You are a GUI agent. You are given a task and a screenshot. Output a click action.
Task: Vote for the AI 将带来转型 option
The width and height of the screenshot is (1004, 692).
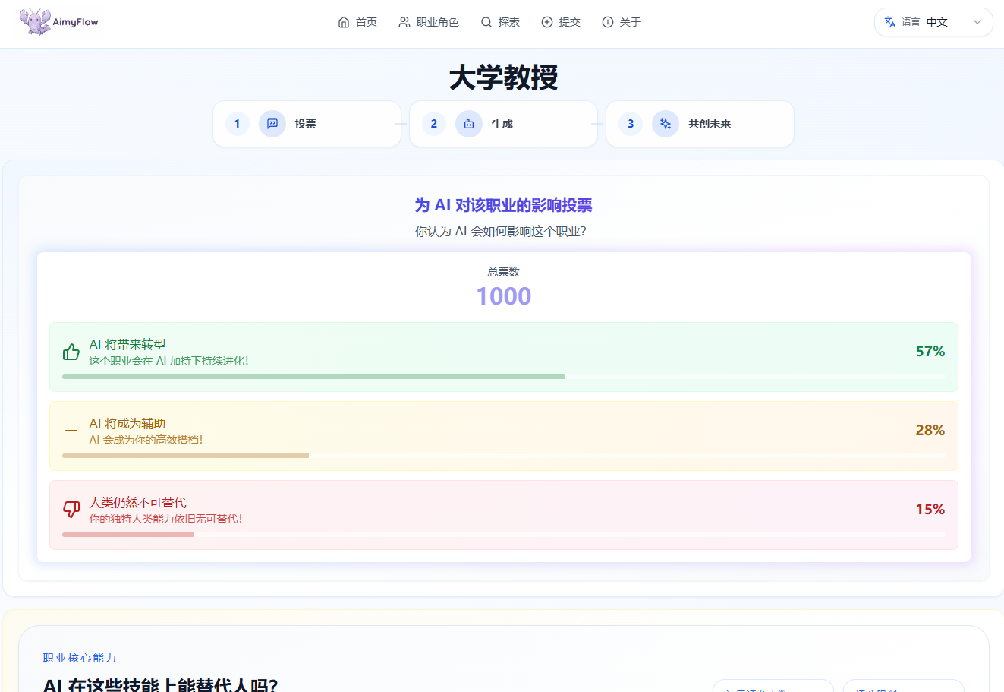click(503, 352)
